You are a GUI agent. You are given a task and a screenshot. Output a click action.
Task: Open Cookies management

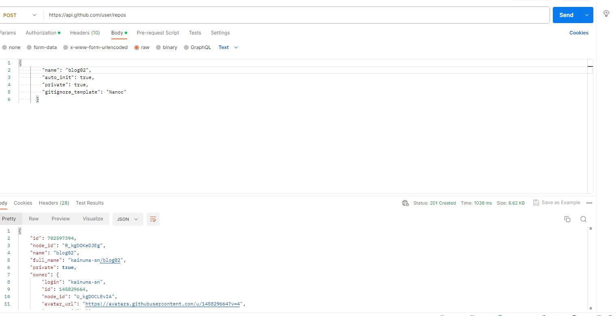578,33
